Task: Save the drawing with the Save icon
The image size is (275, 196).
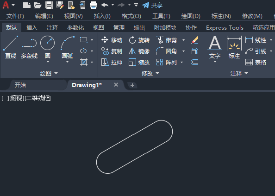Action: pyautogui.click(x=49, y=5)
